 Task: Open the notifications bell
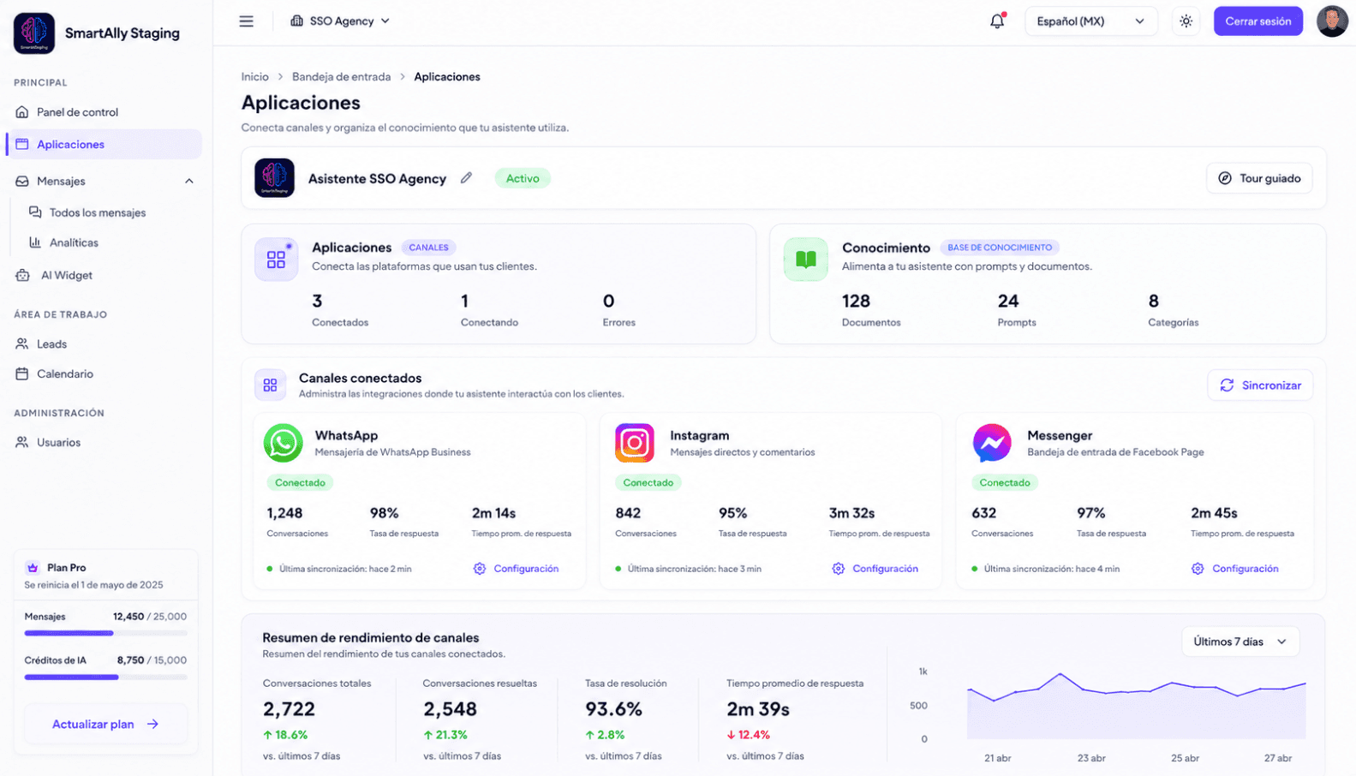(997, 21)
